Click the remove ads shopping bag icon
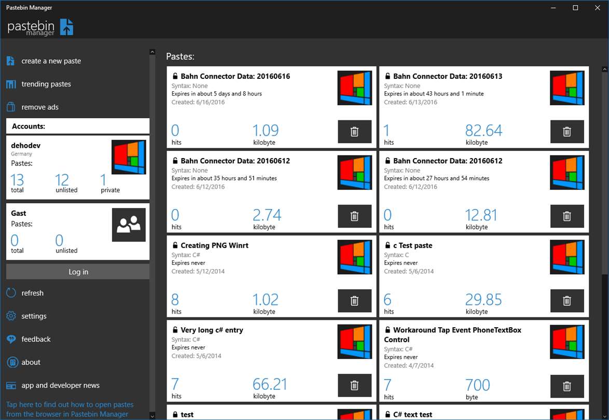Screen dimensions: 609x420 10,107
